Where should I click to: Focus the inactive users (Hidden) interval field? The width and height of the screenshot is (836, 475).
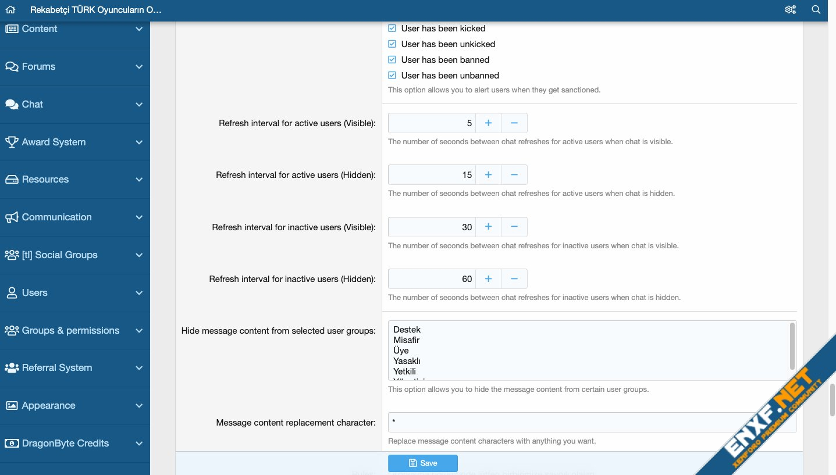(432, 279)
